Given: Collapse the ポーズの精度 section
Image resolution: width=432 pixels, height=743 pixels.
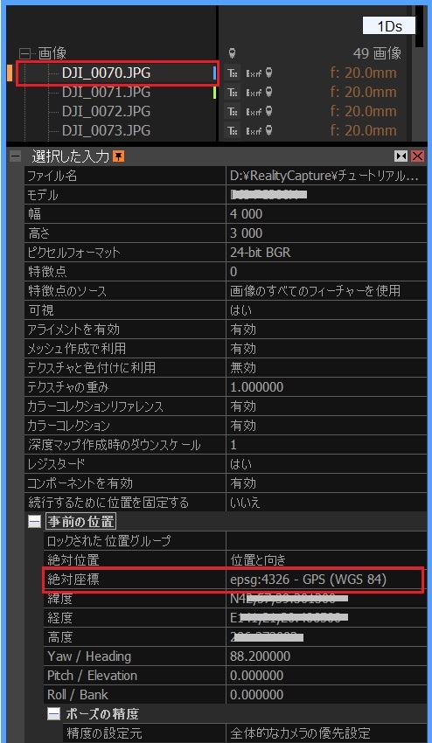Looking at the screenshot, I should [x=53, y=714].
